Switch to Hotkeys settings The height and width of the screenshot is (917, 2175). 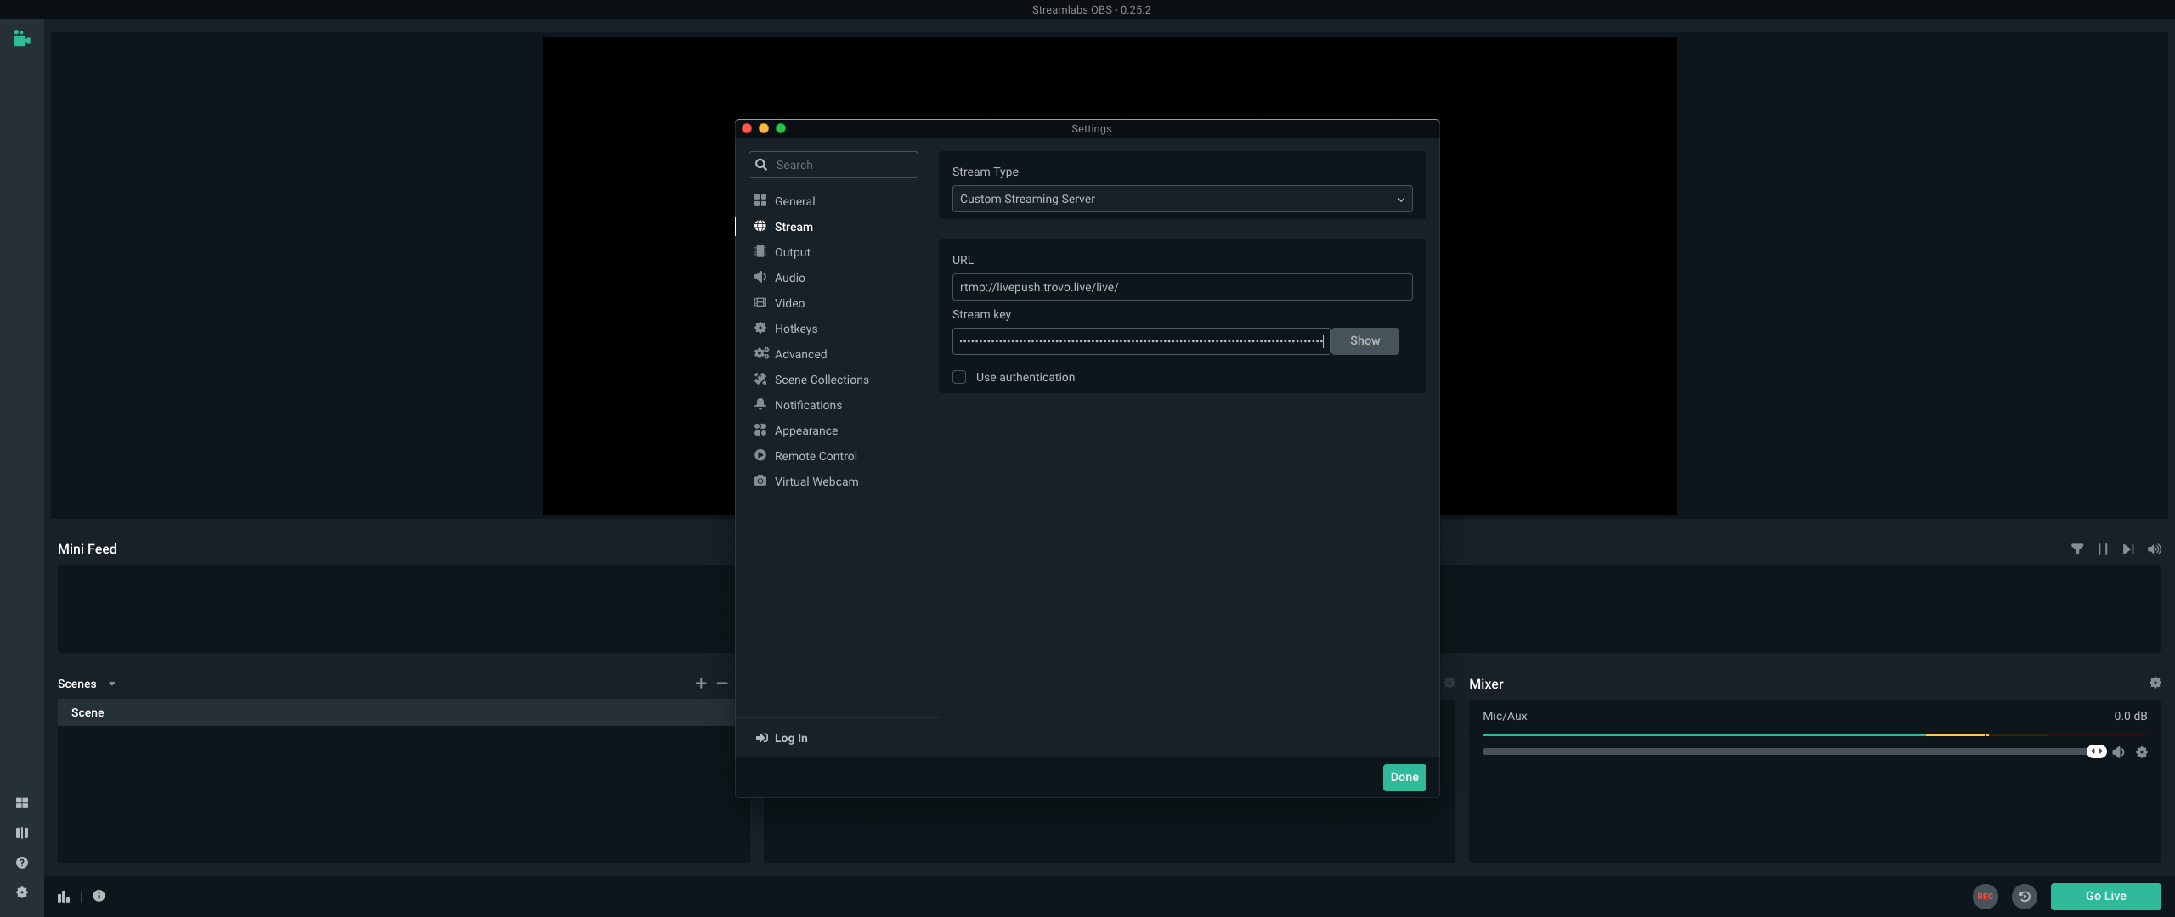tap(795, 329)
